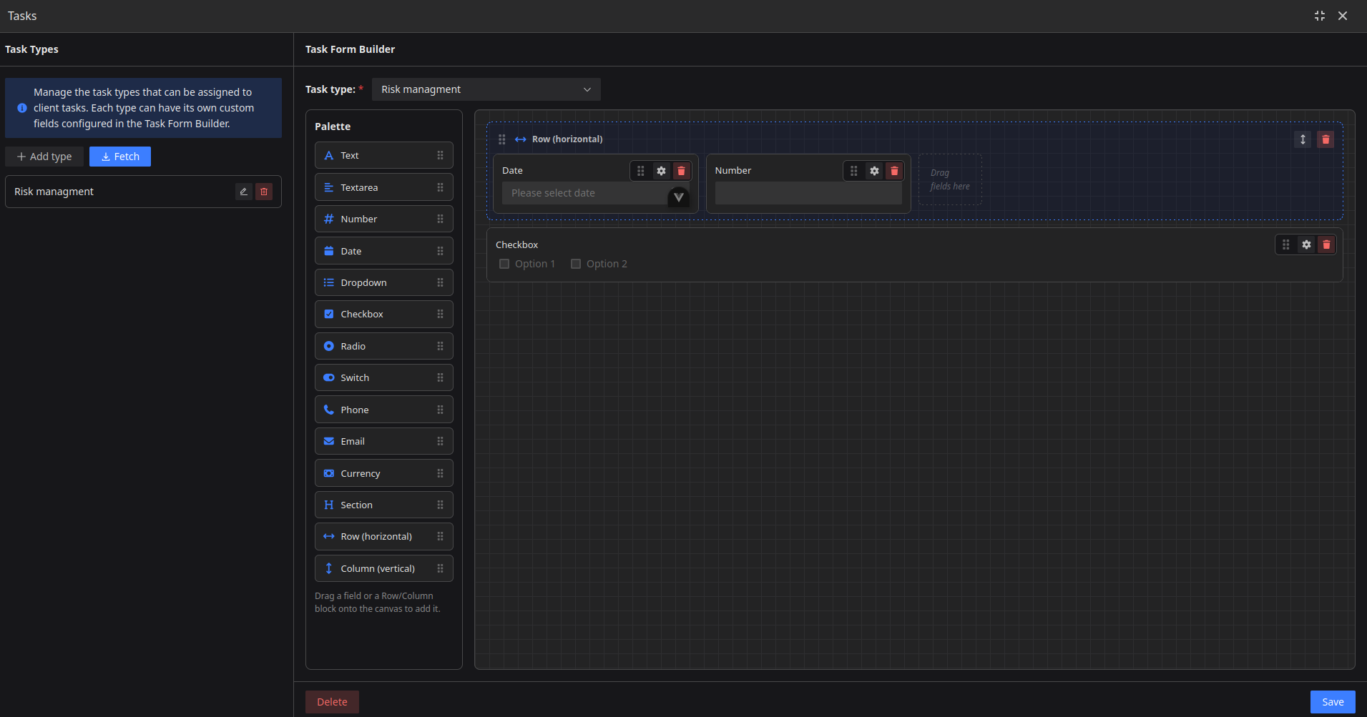This screenshot has height=717, width=1367.
Task: Close the Tasks dialog
Action: click(1343, 16)
